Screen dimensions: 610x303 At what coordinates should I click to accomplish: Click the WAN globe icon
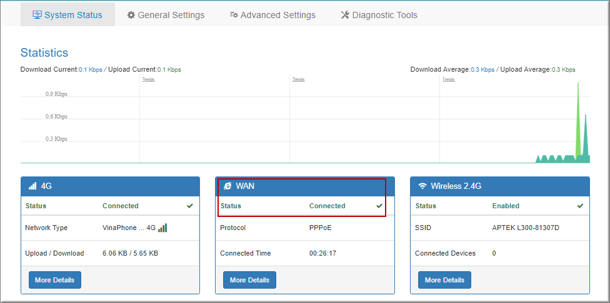(x=227, y=186)
